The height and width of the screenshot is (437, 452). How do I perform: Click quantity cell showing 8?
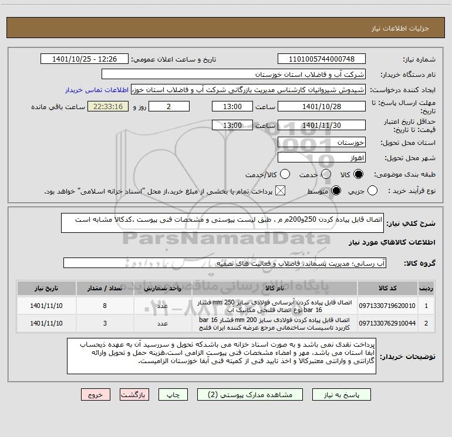104,306
